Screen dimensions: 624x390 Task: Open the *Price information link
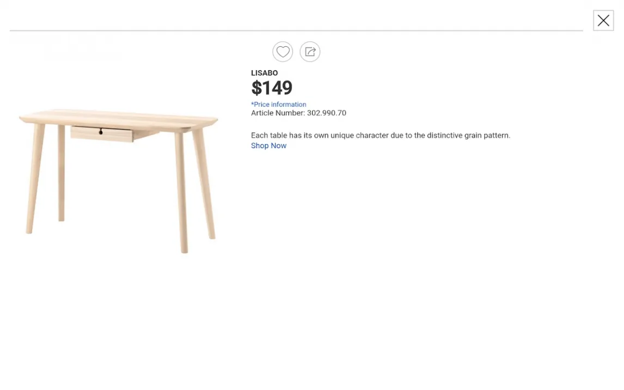point(278,105)
